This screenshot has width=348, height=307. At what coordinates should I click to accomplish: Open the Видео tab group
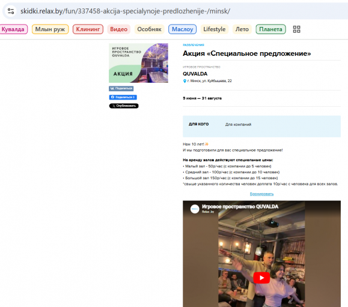click(x=119, y=29)
